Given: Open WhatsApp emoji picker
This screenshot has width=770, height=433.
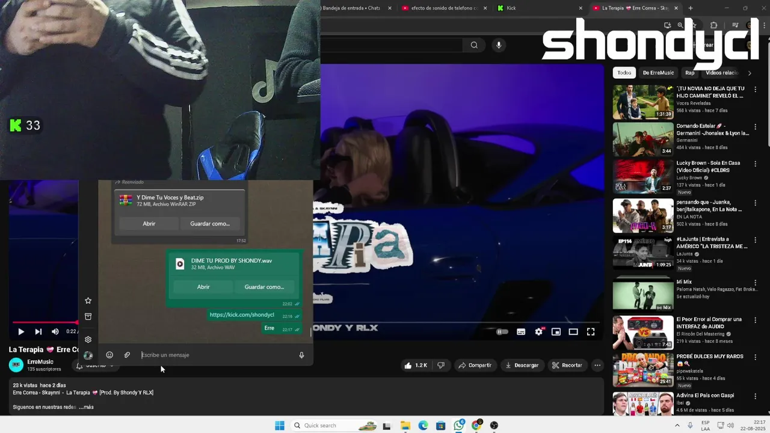Looking at the screenshot, I should [109, 355].
